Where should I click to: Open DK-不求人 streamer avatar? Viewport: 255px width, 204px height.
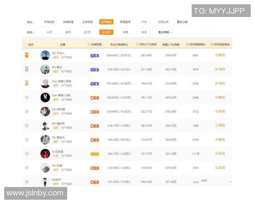click(x=45, y=55)
